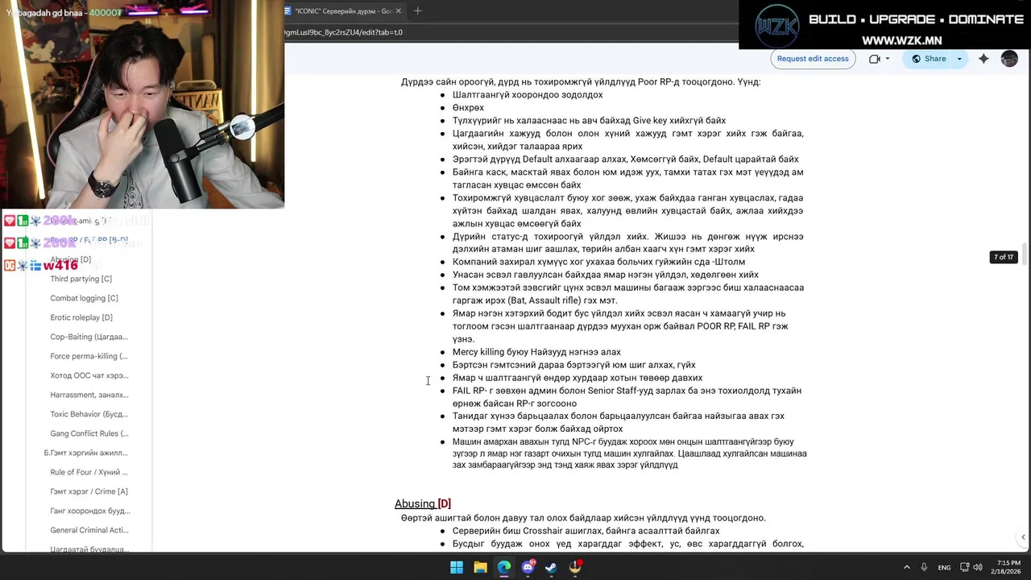
Task: Open the volume tray icon
Action: [978, 567]
